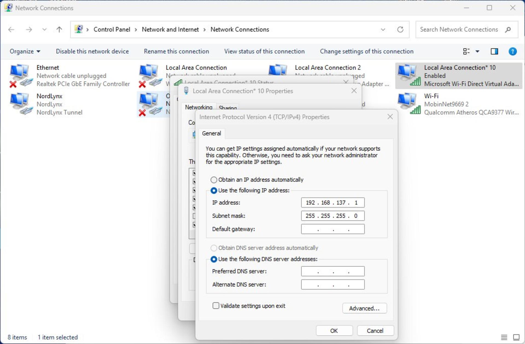Select the Wi-Fi adapter icon

[409, 104]
